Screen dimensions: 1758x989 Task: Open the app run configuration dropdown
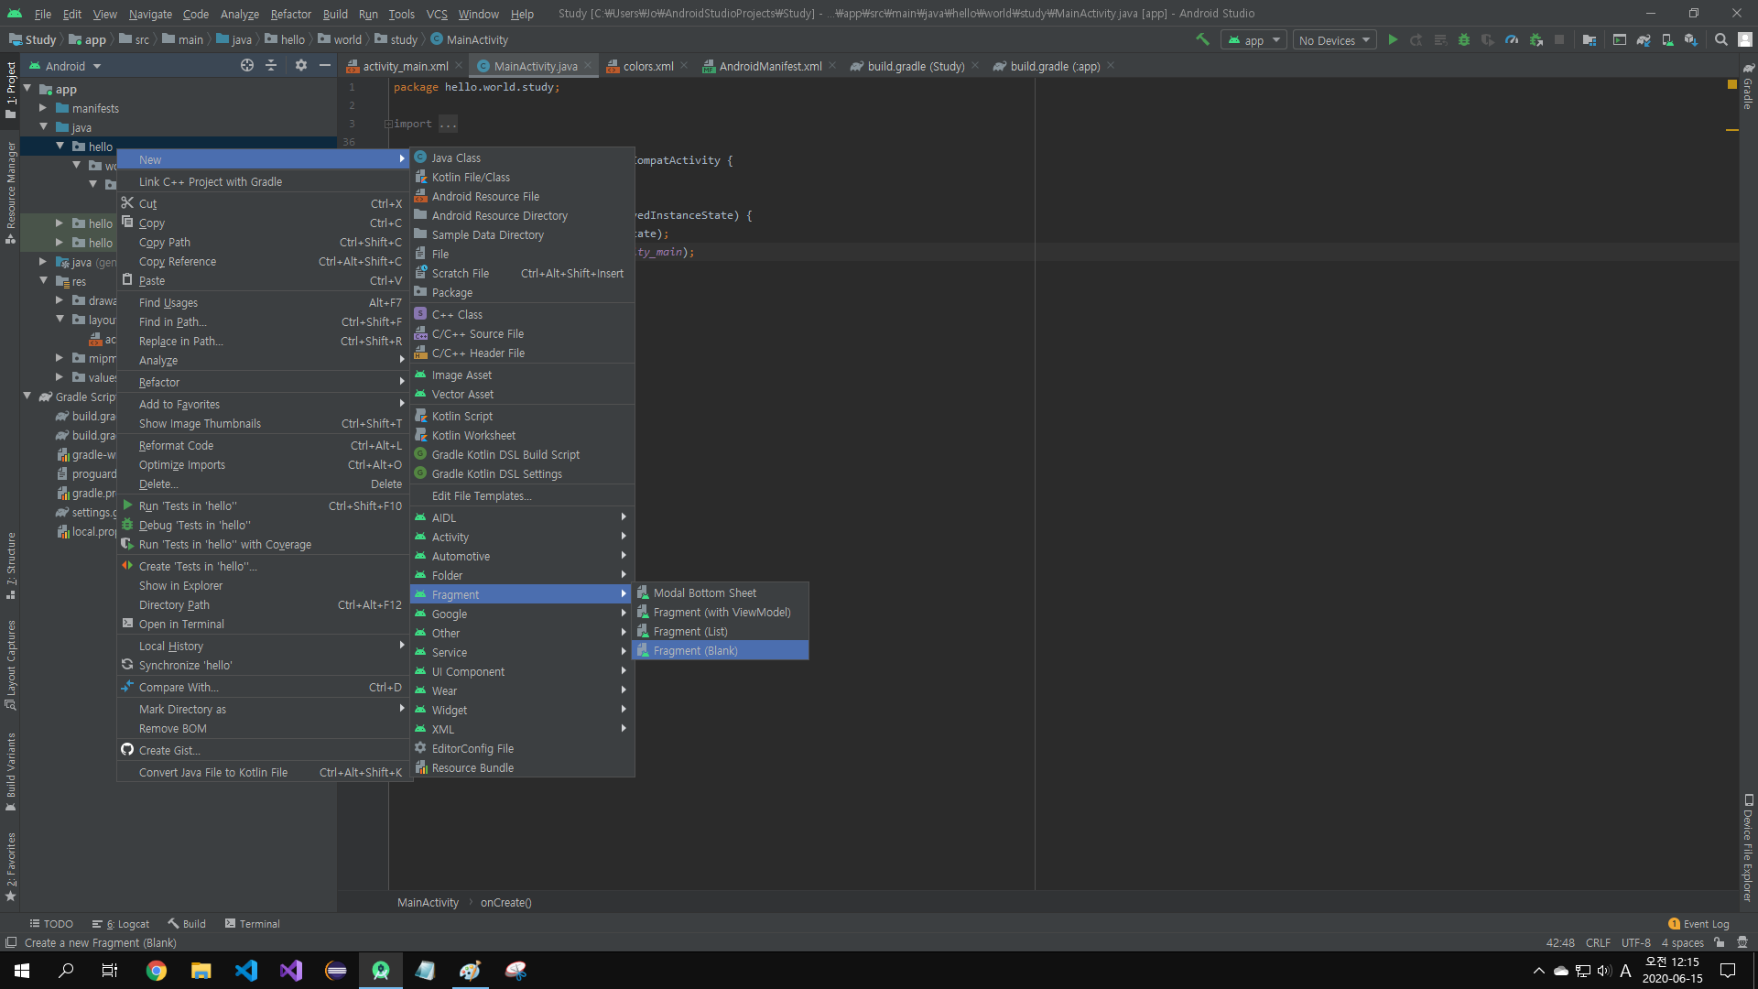(1253, 40)
